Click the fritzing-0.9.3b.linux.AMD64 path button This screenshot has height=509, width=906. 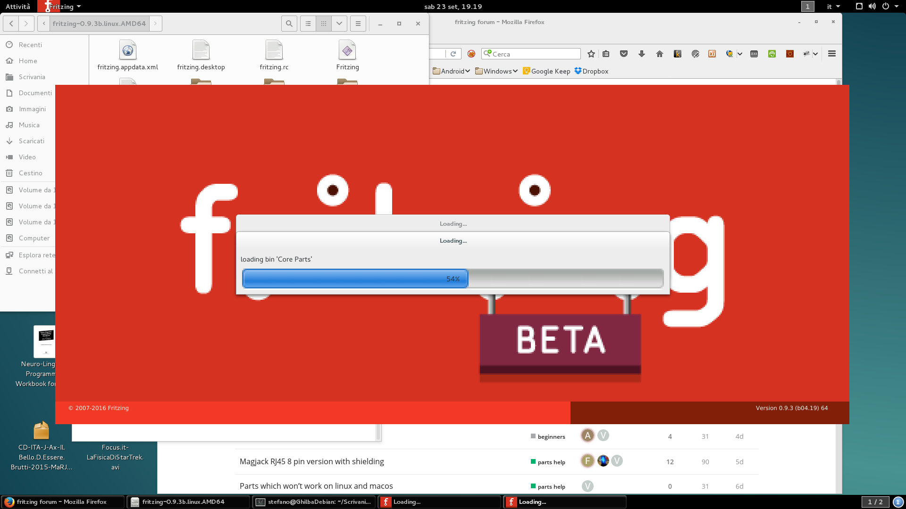point(99,24)
